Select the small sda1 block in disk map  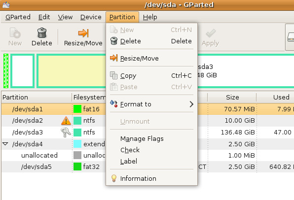(6, 71)
